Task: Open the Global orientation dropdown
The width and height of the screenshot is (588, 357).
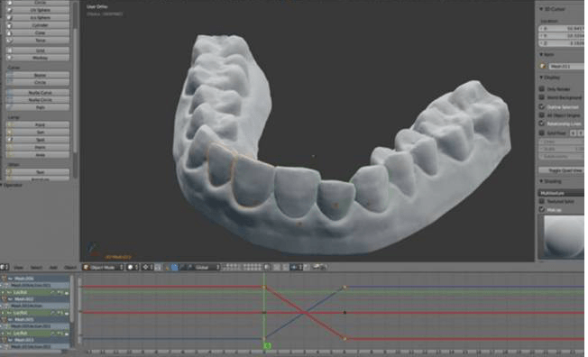Action: pos(205,267)
